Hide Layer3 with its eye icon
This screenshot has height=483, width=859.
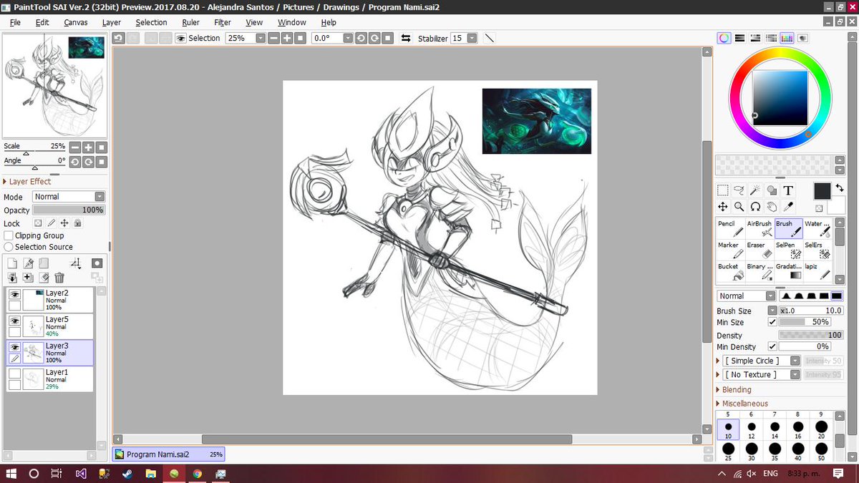pos(14,347)
